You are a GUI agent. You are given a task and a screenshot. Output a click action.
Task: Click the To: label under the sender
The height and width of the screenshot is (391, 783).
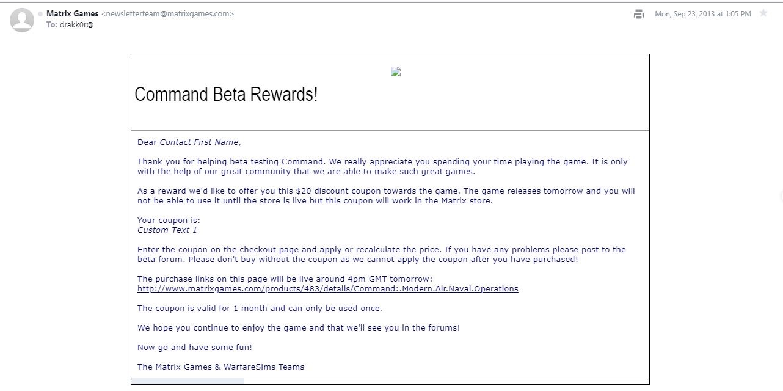[52, 25]
